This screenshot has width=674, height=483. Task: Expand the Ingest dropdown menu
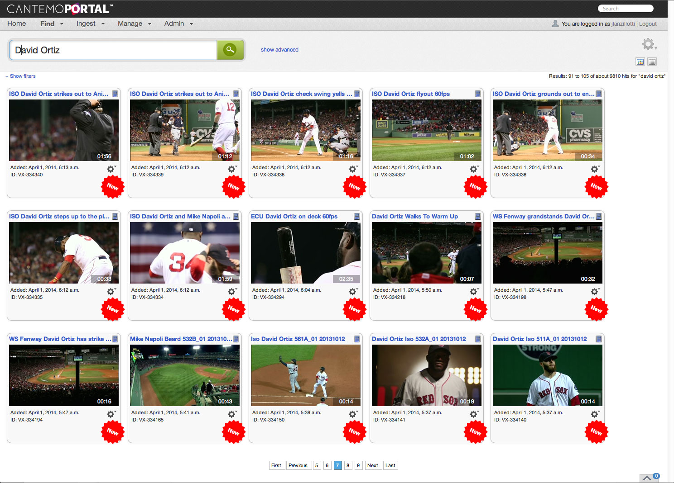click(90, 24)
